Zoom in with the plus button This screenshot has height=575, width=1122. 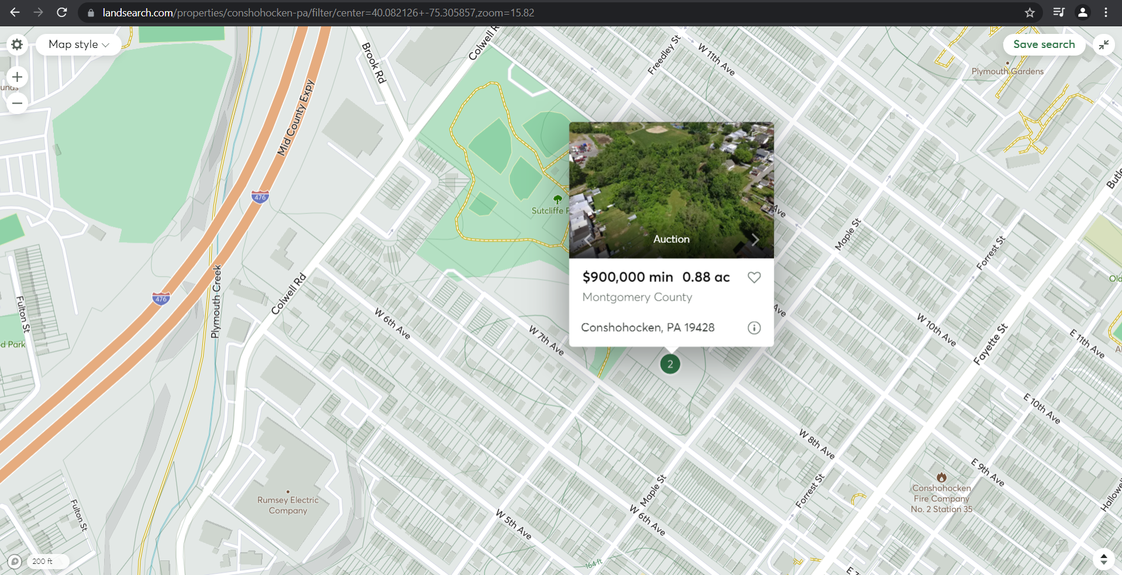17,77
